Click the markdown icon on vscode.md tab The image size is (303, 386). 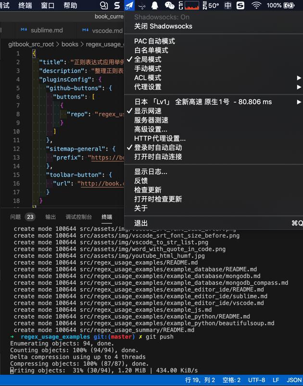(85, 30)
